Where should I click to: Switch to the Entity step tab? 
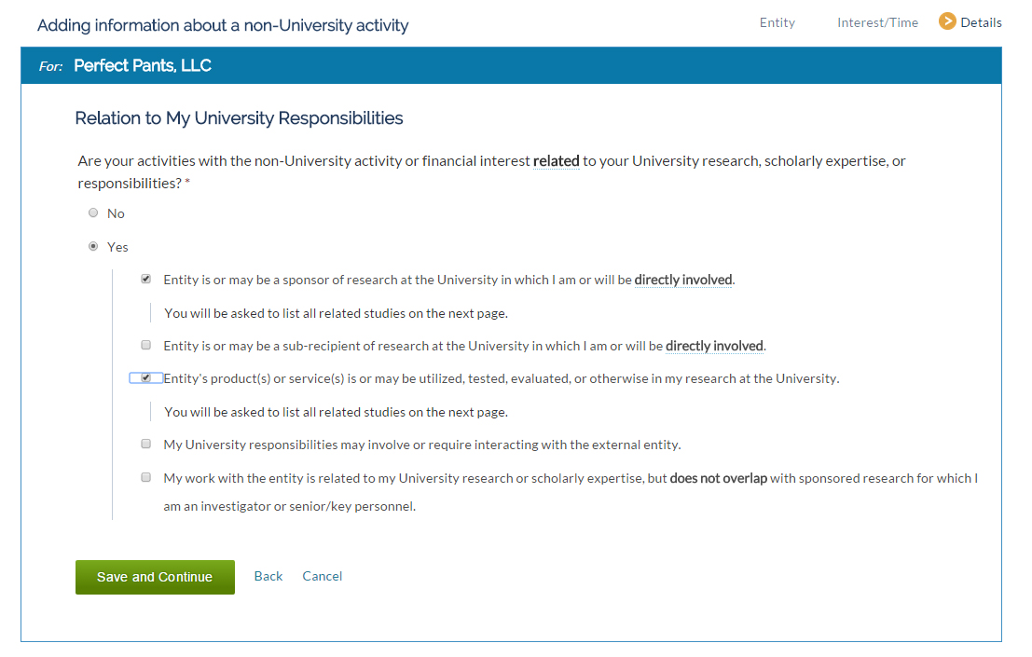777,22
